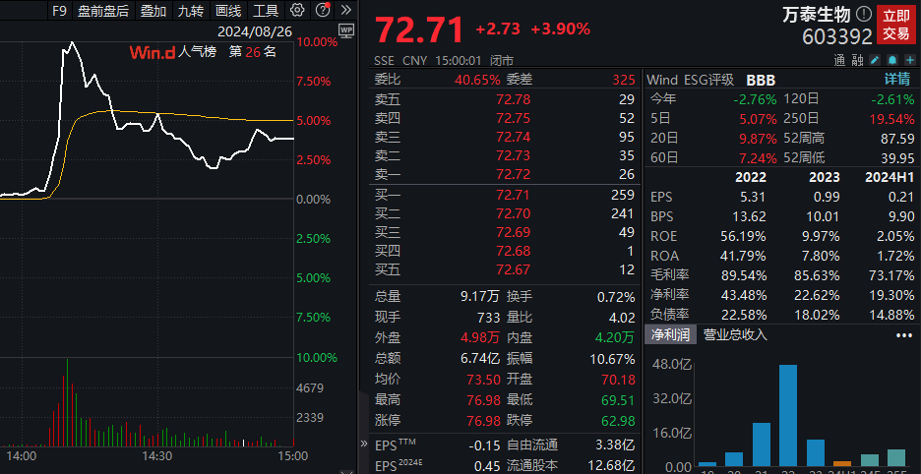Click the stock name 万泰生物

[x=818, y=14]
